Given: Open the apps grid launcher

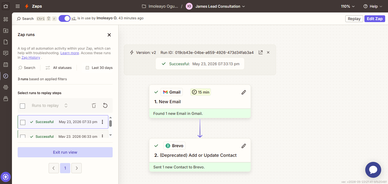Looking at the screenshot, I should (x=18, y=6).
